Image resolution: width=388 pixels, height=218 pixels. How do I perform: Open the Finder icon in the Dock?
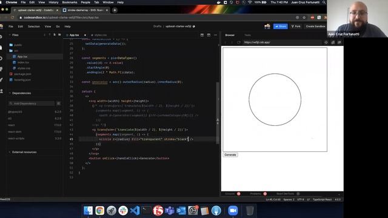pyautogui.click(x=88, y=211)
